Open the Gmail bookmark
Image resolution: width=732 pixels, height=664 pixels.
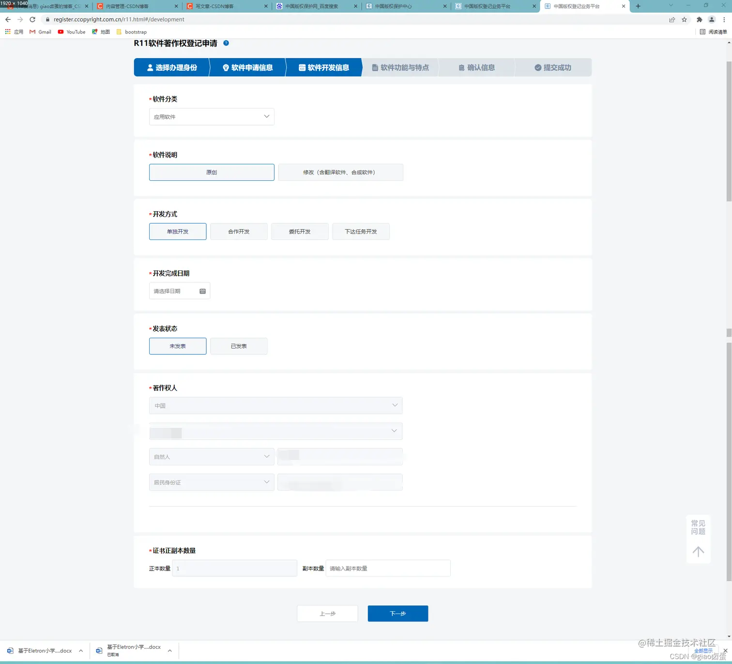pyautogui.click(x=40, y=32)
